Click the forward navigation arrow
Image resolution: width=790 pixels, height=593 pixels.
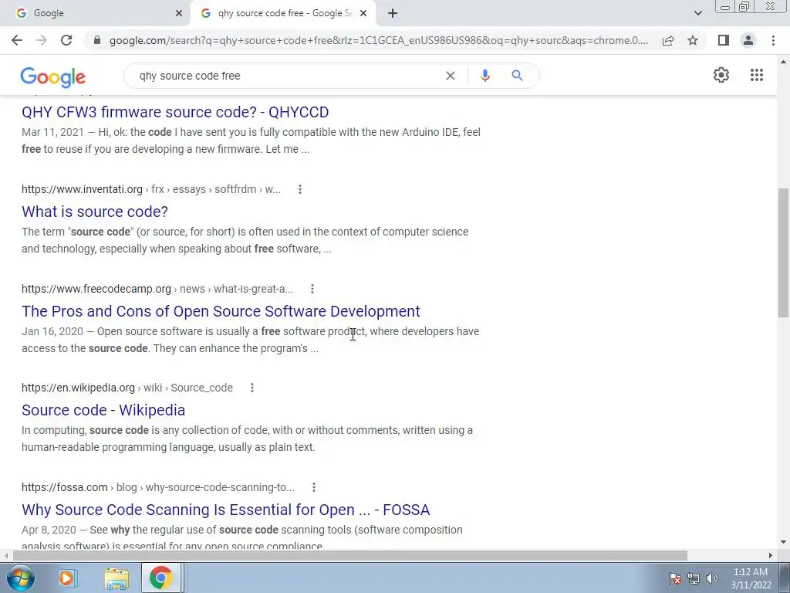(x=42, y=40)
